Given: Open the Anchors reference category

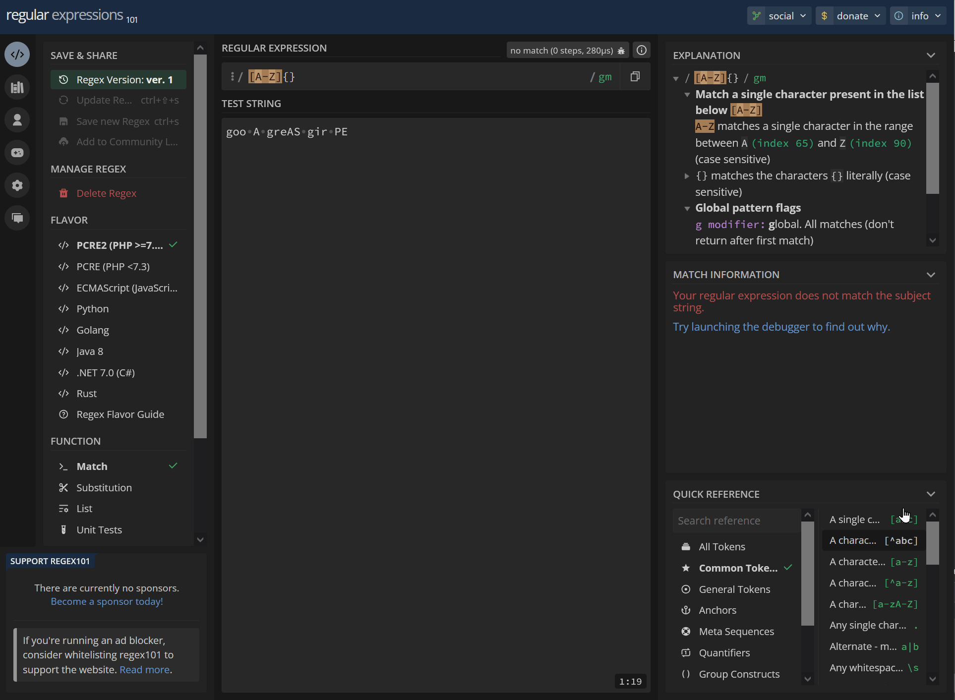Looking at the screenshot, I should (x=737, y=610).
